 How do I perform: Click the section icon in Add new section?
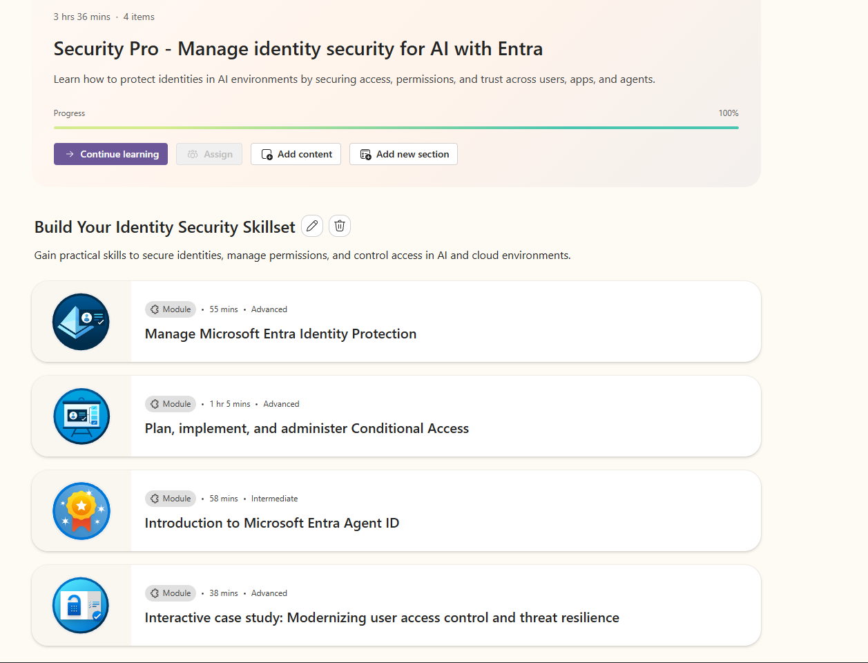[x=365, y=155]
